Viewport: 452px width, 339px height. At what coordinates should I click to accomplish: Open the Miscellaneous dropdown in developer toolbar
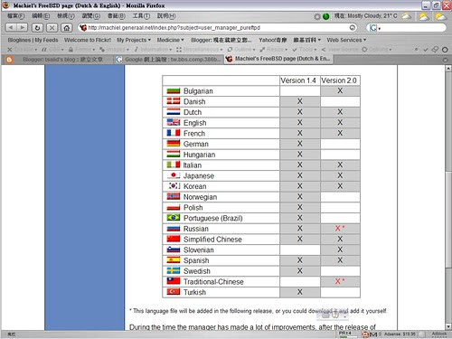200,50
